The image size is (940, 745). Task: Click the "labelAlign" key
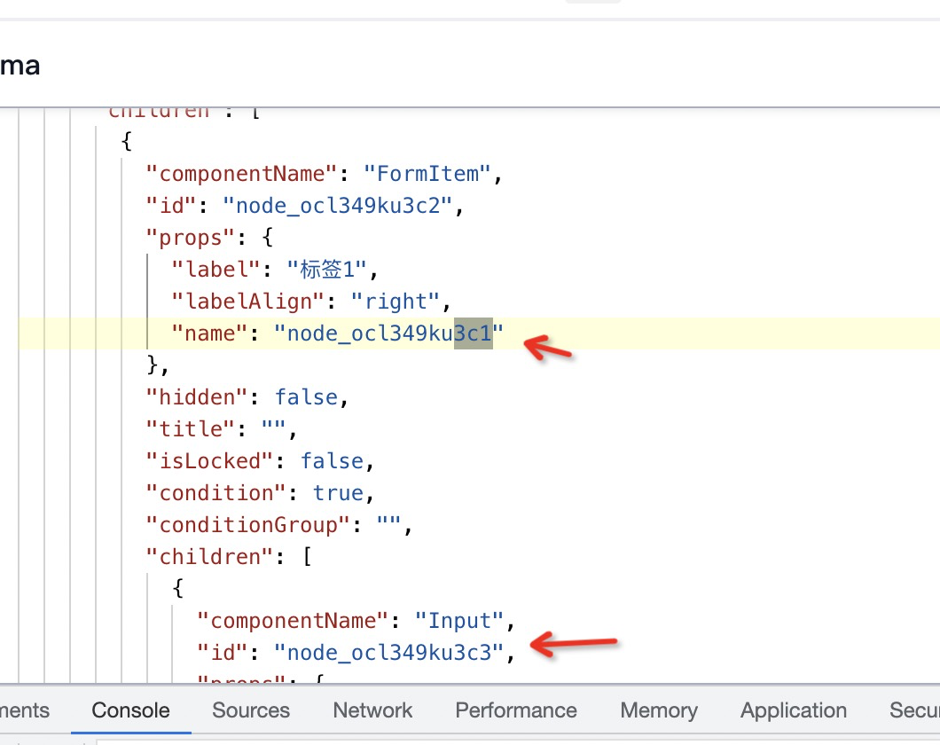tap(248, 302)
